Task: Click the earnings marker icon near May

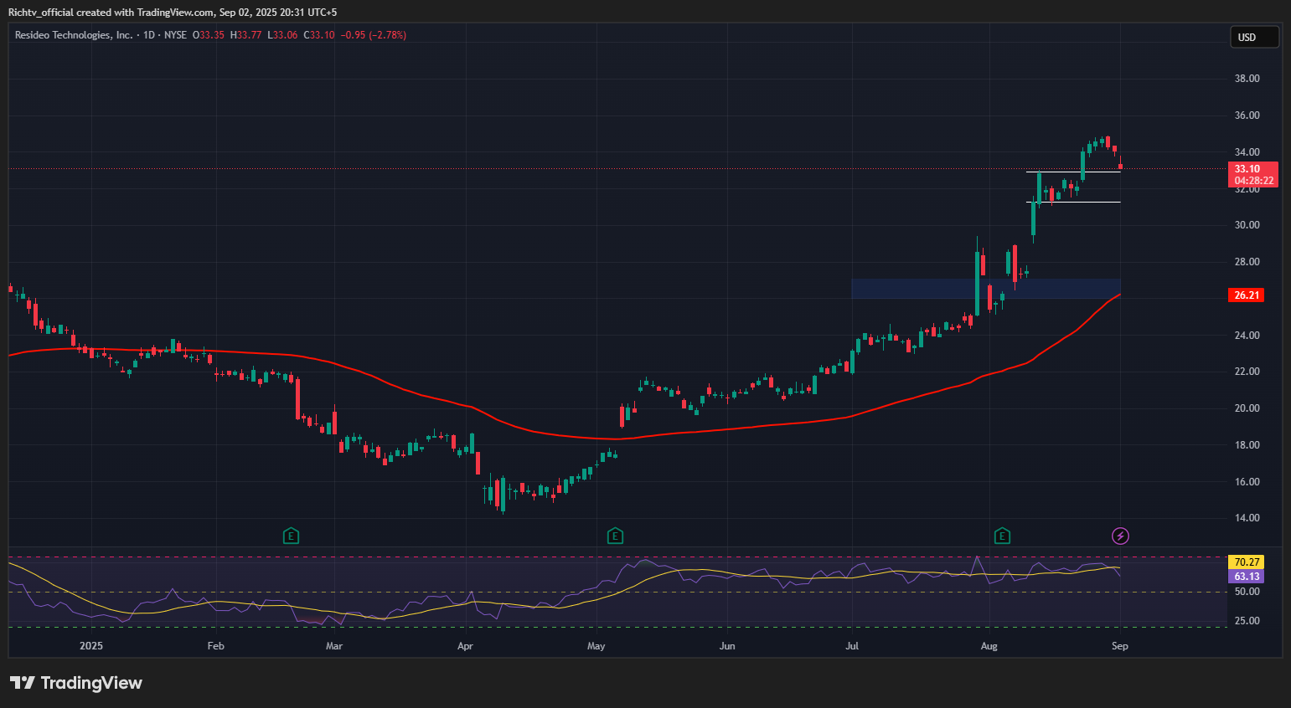Action: pos(615,536)
